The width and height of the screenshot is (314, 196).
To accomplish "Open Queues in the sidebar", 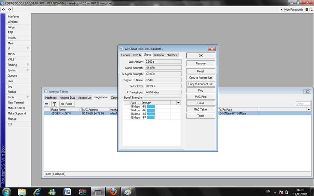I will coord(12,76).
